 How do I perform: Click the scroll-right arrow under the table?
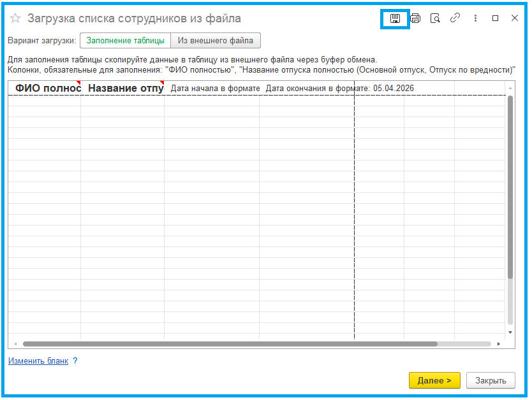coord(498,344)
